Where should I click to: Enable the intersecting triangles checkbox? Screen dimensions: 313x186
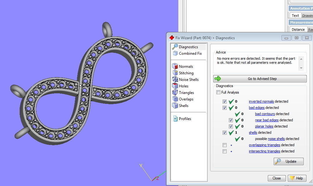(225, 151)
